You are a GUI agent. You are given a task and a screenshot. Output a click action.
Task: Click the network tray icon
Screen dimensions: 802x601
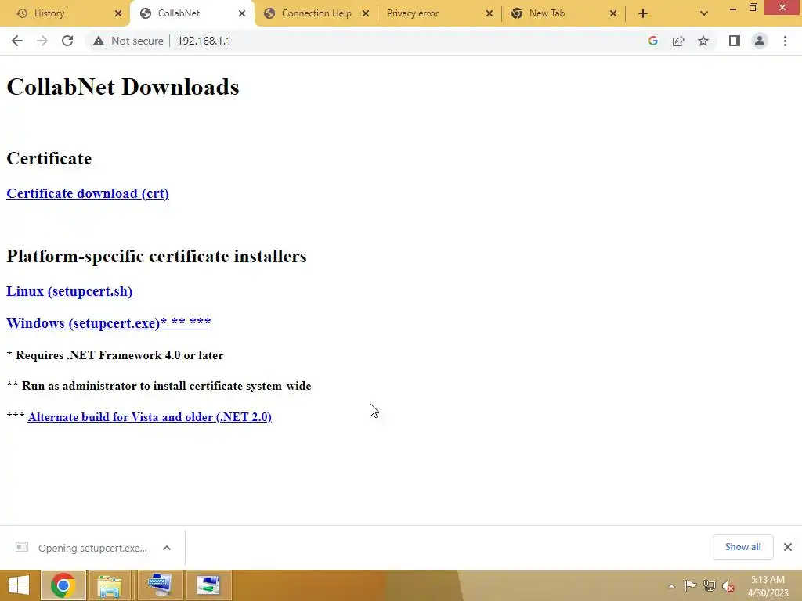coord(709,585)
